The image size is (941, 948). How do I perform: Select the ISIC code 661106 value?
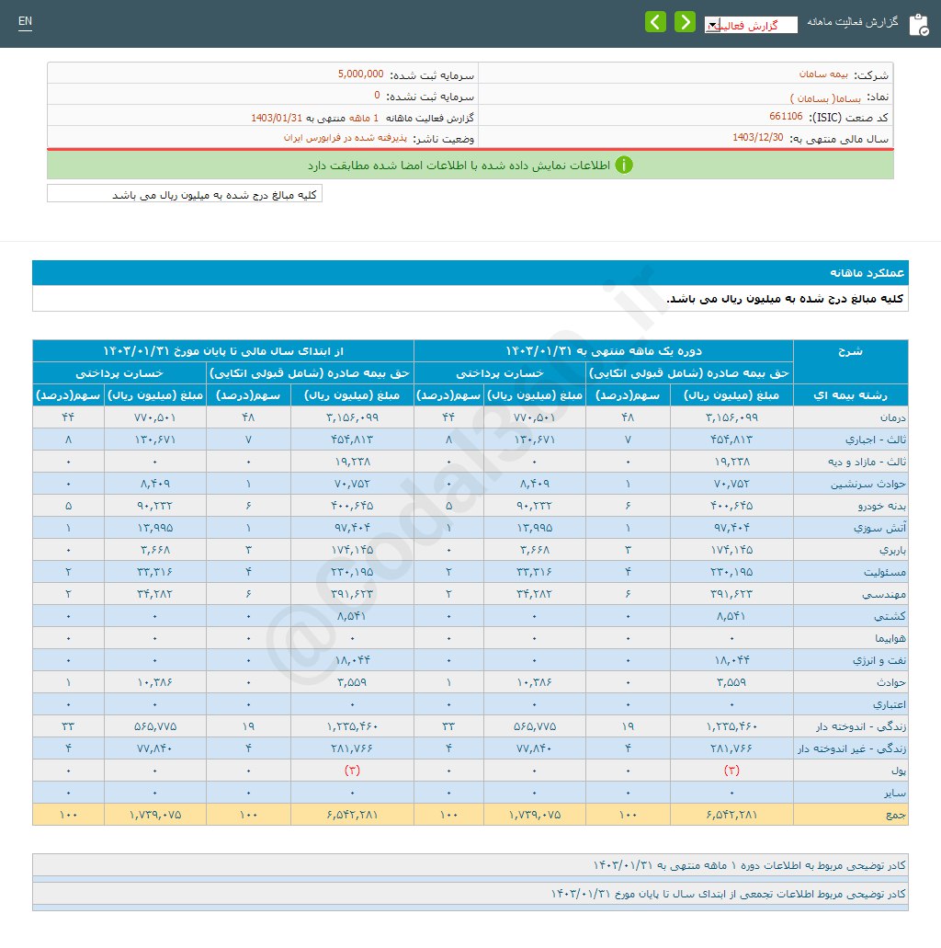[786, 117]
